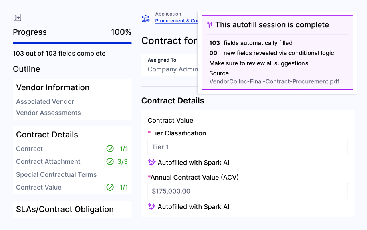This screenshot has height=230, width=367.
Task: Click 'new fields revealed via conditional logic' line
Action: [278, 53]
